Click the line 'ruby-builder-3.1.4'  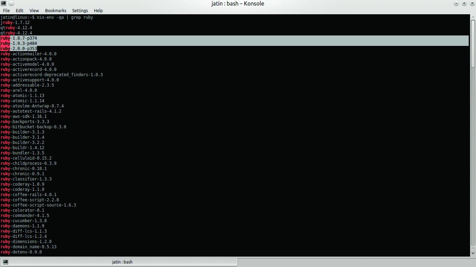(x=22, y=137)
